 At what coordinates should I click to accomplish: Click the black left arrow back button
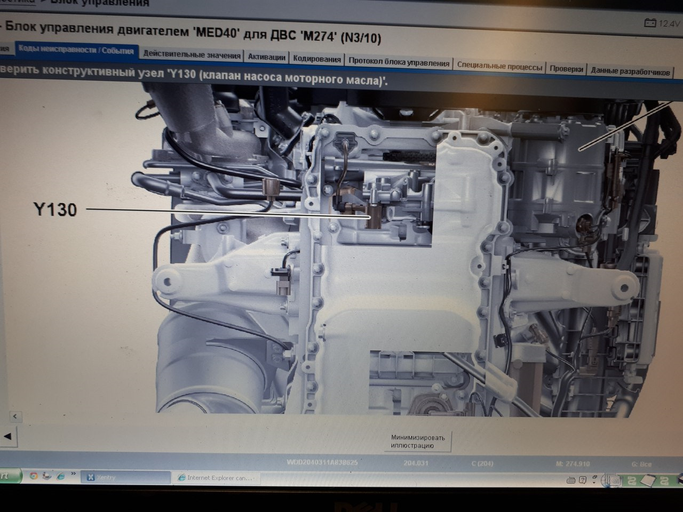click(x=7, y=436)
